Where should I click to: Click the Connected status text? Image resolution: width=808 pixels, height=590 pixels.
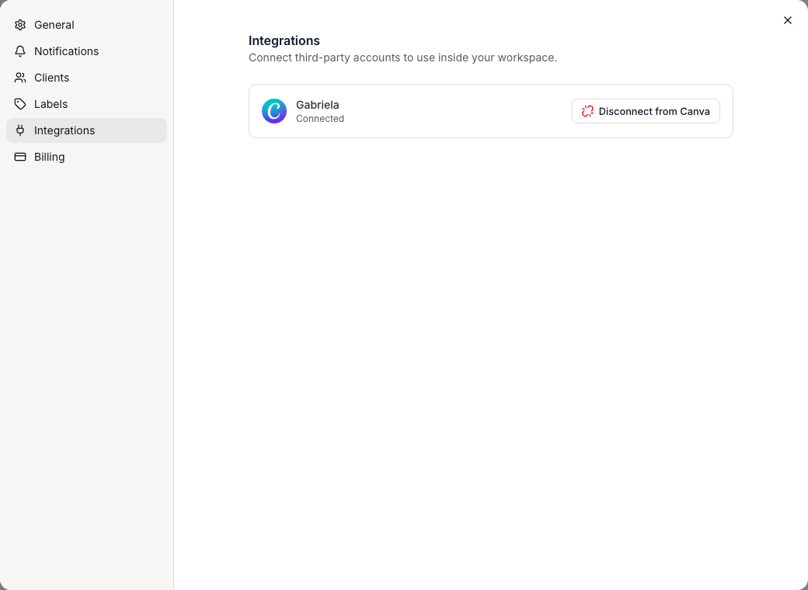click(x=320, y=119)
